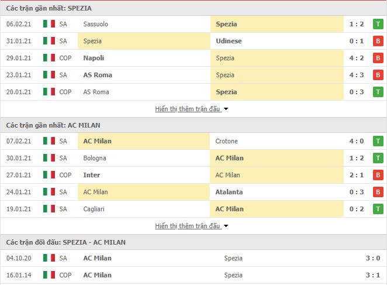Click date 31.01.21

(x=19, y=41)
